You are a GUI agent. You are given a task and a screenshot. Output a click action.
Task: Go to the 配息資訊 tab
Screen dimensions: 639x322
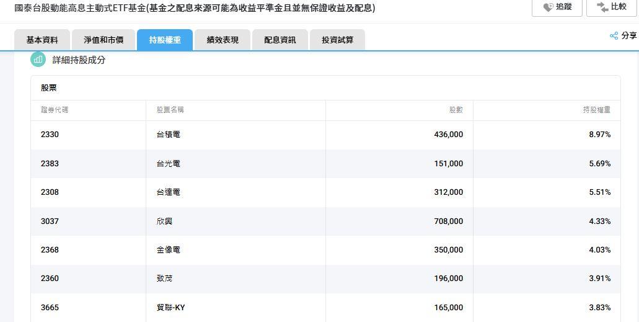point(280,40)
